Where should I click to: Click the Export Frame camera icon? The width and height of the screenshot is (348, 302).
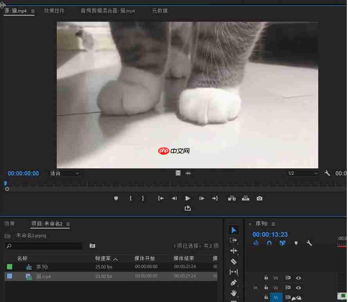tap(259, 198)
